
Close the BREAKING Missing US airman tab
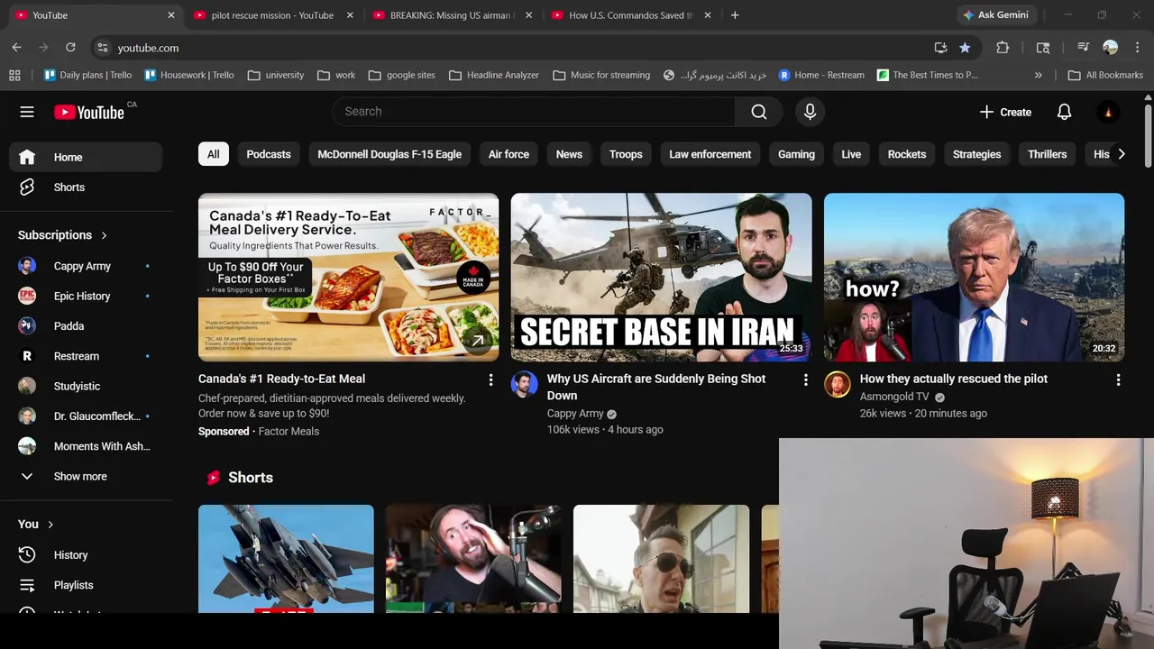tap(528, 15)
